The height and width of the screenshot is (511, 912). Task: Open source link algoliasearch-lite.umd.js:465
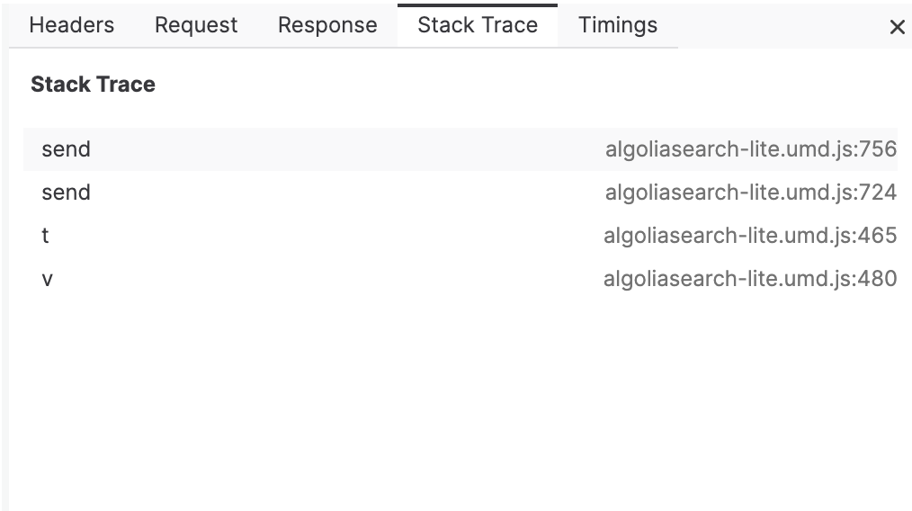tap(750, 236)
